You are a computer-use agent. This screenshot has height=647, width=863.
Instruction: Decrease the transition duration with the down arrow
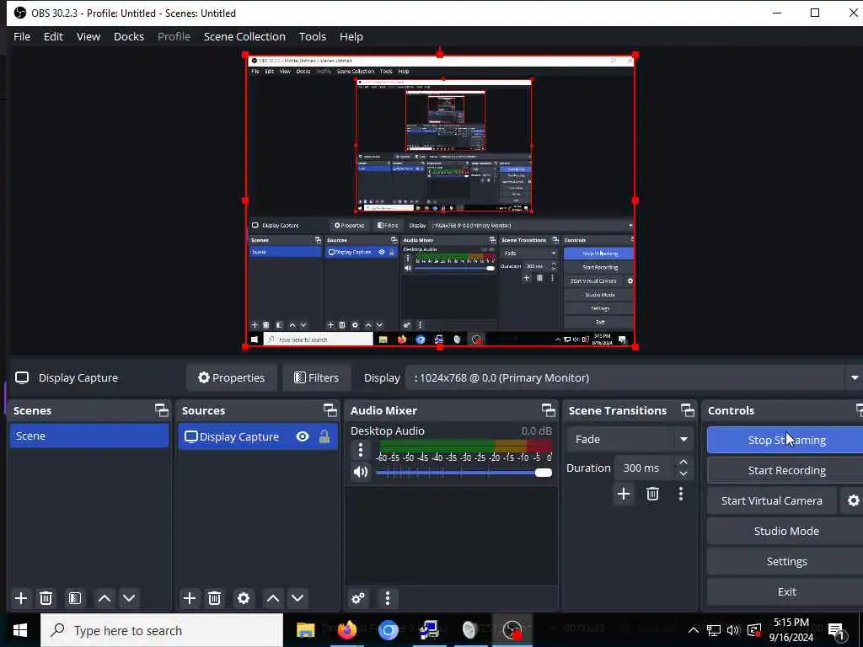(x=683, y=473)
